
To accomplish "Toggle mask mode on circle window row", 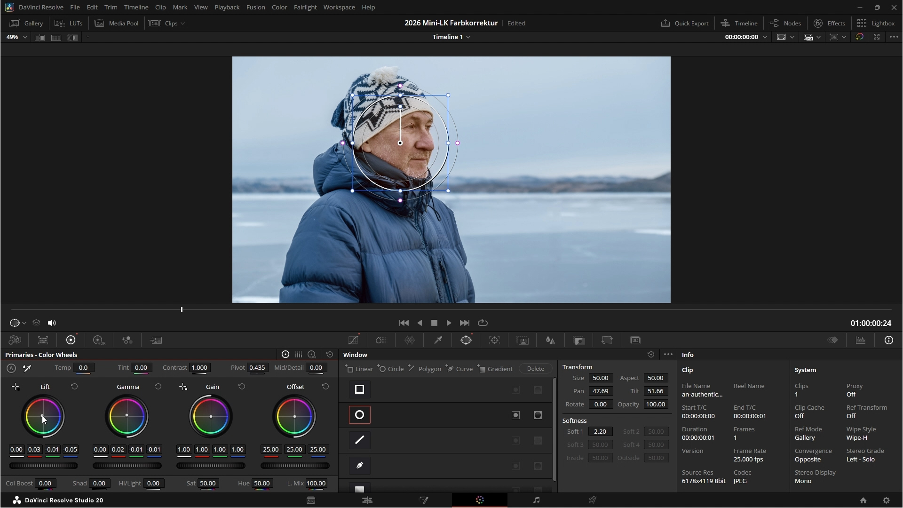I will pos(538,415).
